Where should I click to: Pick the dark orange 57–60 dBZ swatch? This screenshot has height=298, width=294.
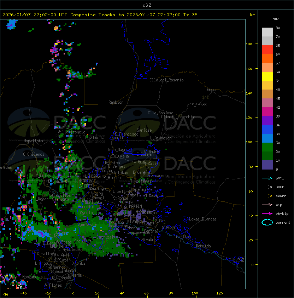click(x=267, y=58)
